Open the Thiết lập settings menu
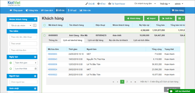 coord(165,4)
